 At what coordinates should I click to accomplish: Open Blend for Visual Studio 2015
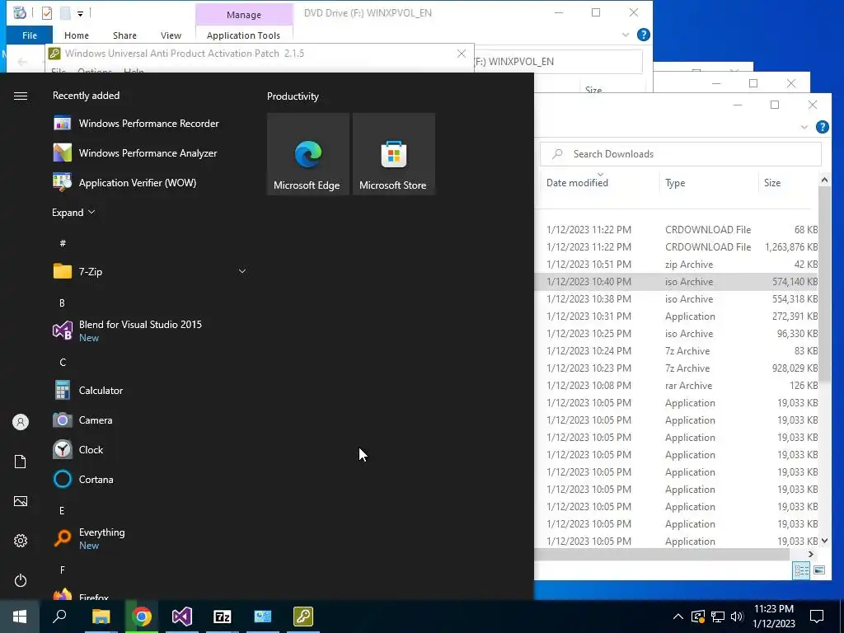pos(127,331)
